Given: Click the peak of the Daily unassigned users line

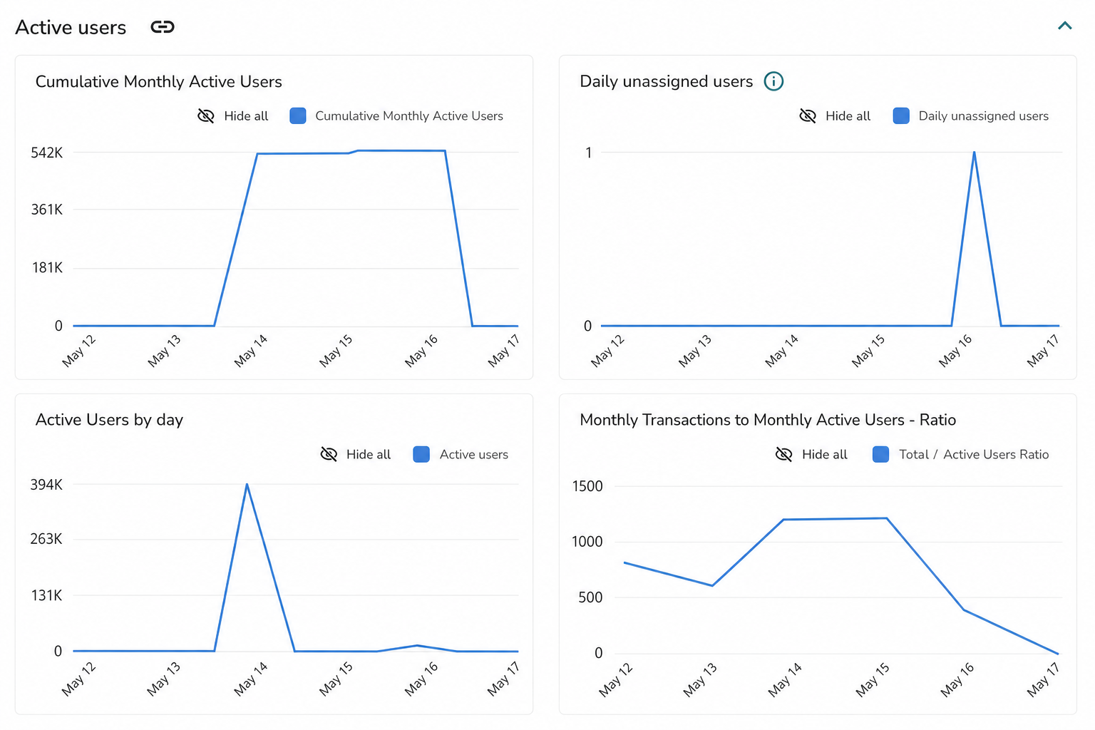Looking at the screenshot, I should (974, 153).
